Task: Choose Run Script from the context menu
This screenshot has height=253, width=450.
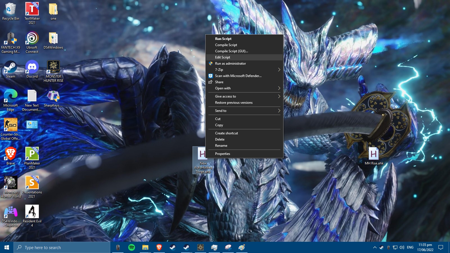Action: tap(244, 39)
